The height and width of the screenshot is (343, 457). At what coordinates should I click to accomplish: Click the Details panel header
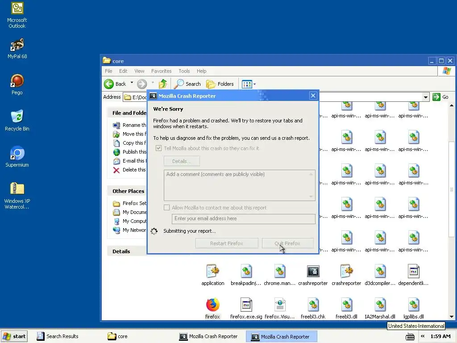coord(127,251)
